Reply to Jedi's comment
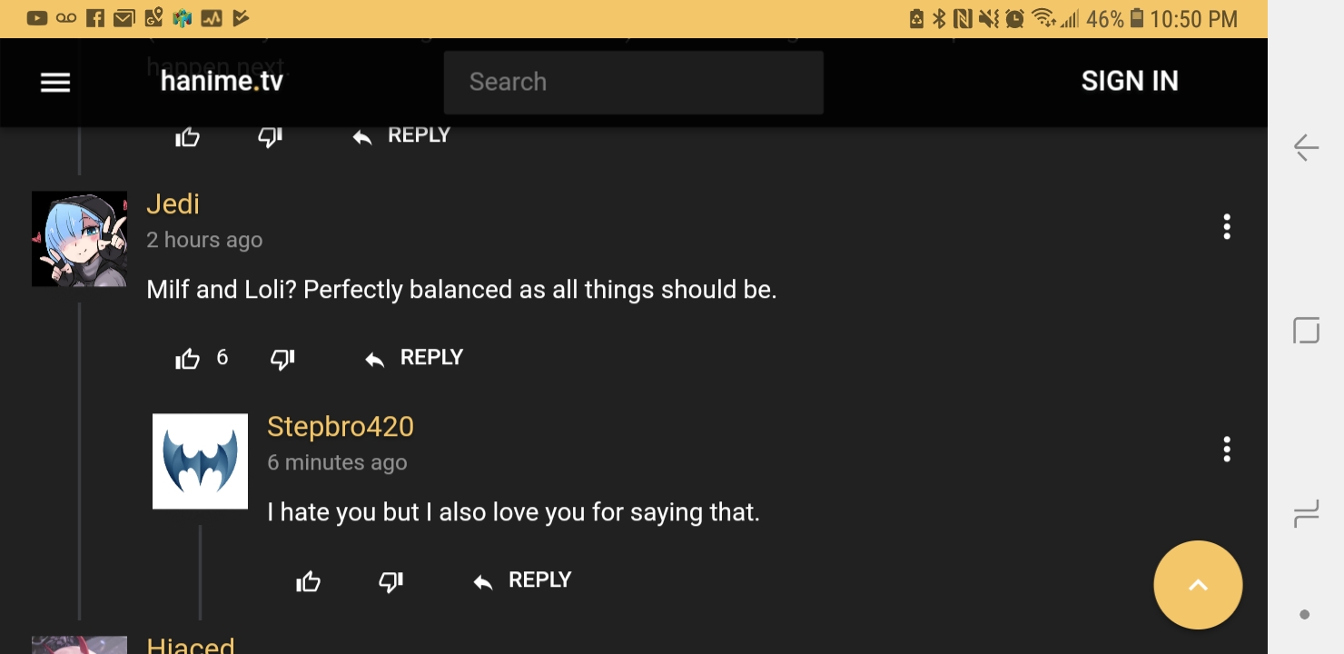Image resolution: width=1344 pixels, height=654 pixels. [x=414, y=358]
